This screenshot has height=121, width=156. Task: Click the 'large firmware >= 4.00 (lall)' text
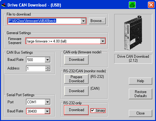pos(47,41)
